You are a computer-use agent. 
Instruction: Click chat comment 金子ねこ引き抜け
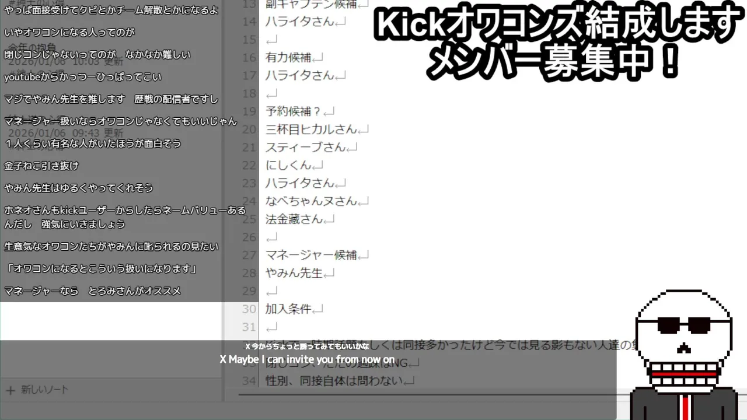tap(41, 166)
